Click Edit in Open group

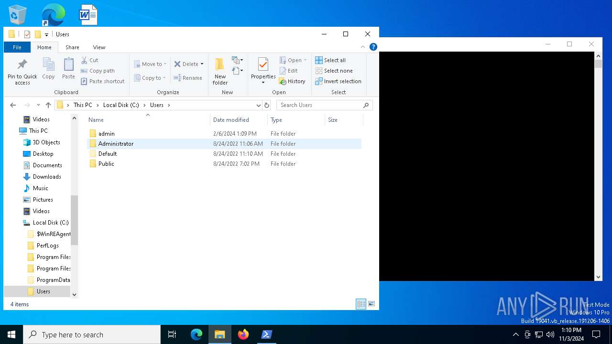tap(289, 71)
